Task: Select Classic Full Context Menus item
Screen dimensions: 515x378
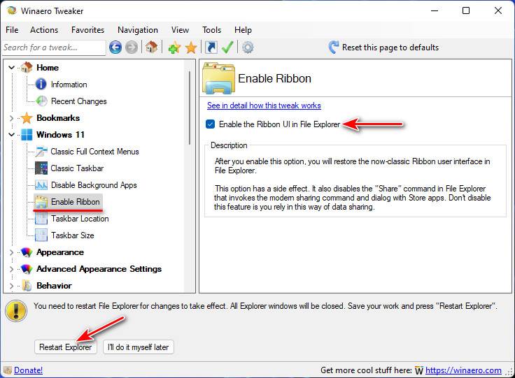Action: click(x=94, y=152)
